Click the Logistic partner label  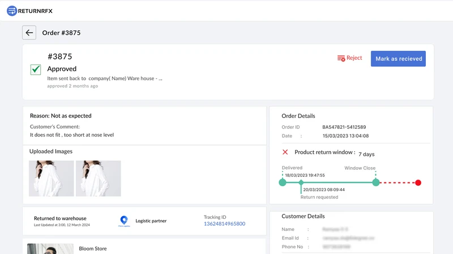click(x=151, y=221)
